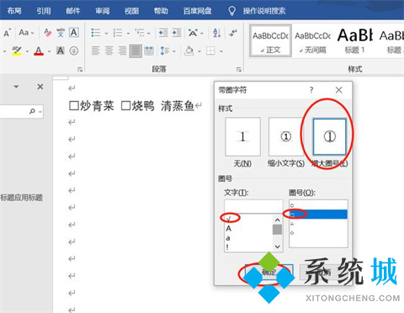
Task: Select the 增大圈号(L) style option
Action: pos(330,142)
